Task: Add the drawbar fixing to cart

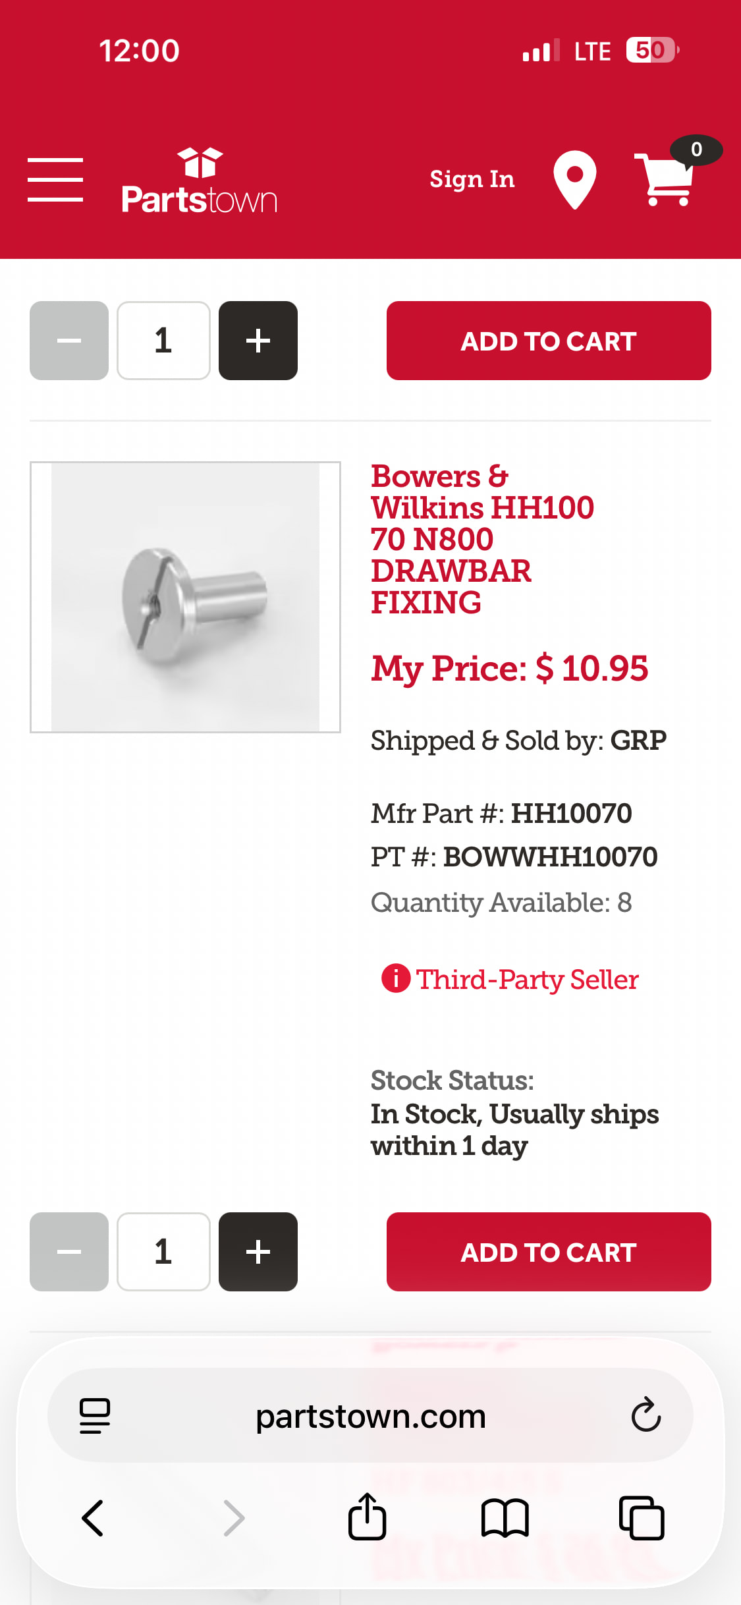Action: pyautogui.click(x=548, y=1251)
